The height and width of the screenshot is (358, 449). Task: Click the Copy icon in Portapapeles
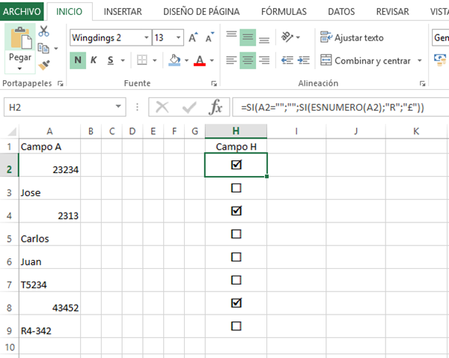[x=43, y=48]
